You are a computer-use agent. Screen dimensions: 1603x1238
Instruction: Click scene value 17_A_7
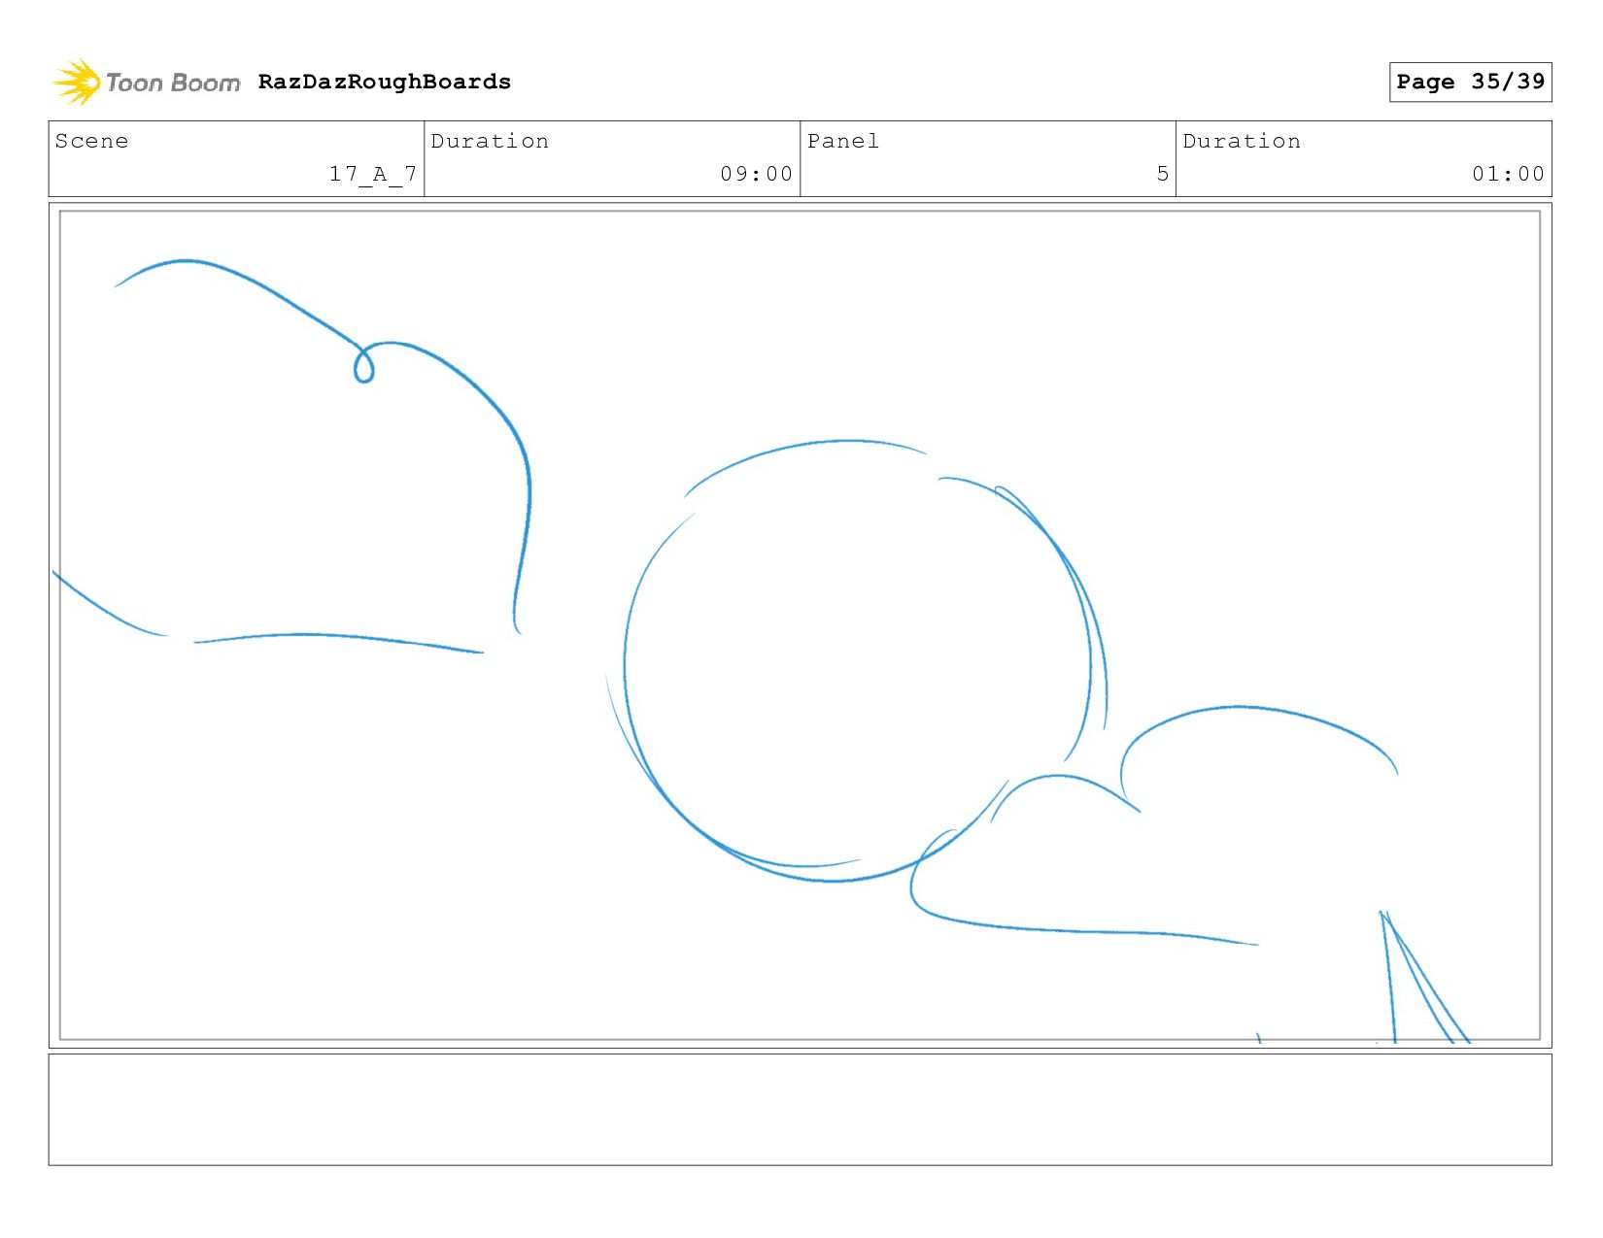tap(373, 174)
